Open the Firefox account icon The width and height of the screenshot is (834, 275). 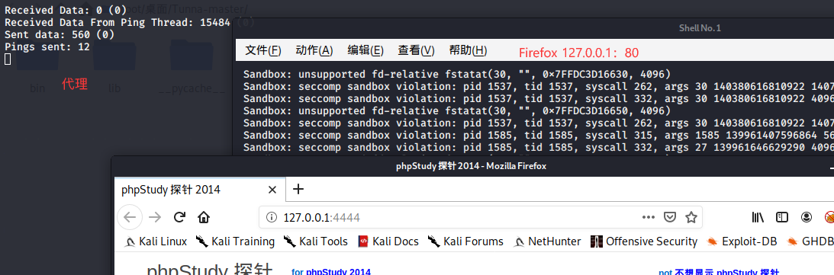(x=807, y=217)
